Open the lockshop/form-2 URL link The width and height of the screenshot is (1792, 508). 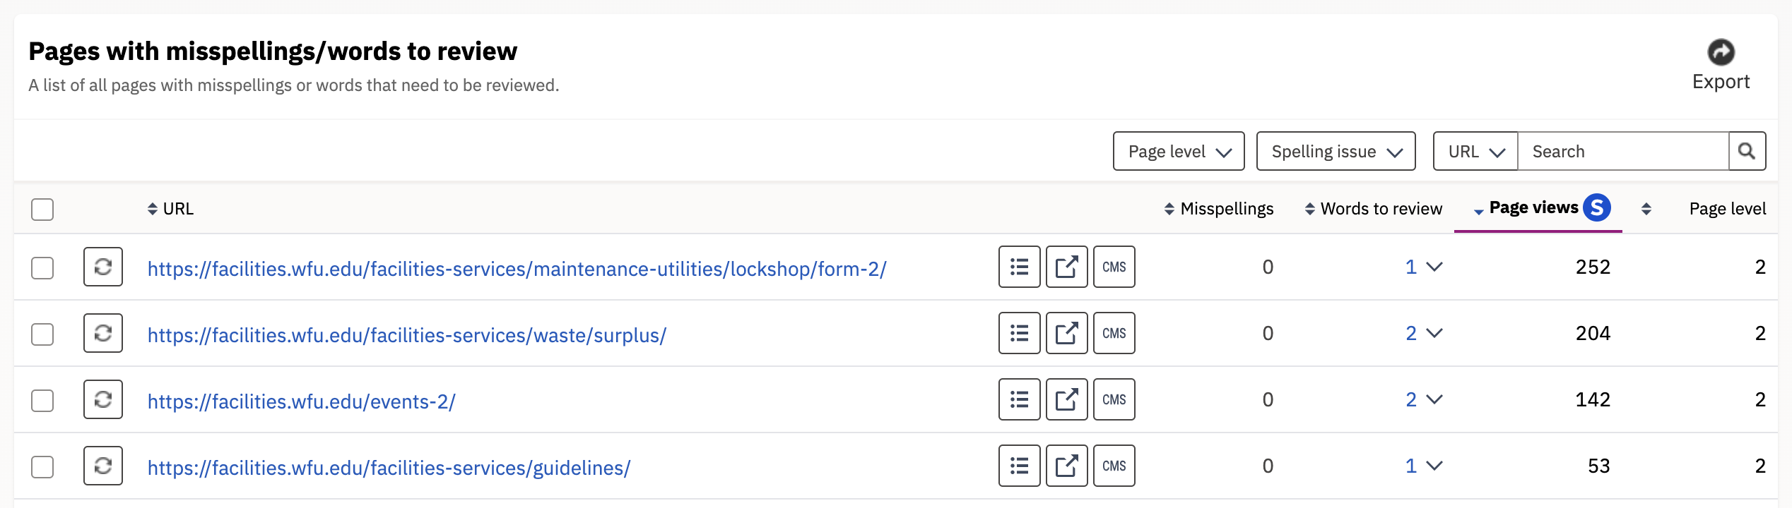(x=517, y=269)
